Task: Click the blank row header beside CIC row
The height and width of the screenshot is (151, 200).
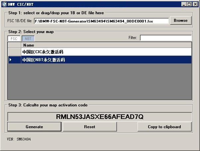Action: [x=14, y=52]
